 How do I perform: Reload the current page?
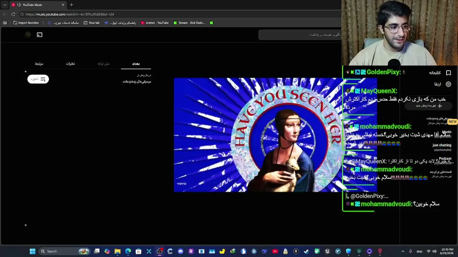pos(13,14)
